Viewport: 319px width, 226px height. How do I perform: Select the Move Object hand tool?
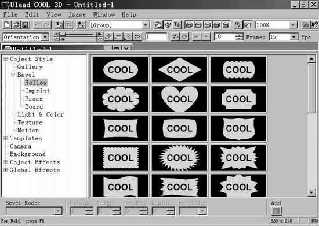click(x=158, y=25)
